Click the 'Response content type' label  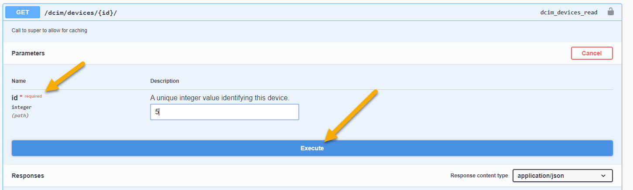coord(479,176)
